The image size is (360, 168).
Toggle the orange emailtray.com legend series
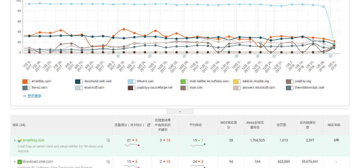point(25,81)
